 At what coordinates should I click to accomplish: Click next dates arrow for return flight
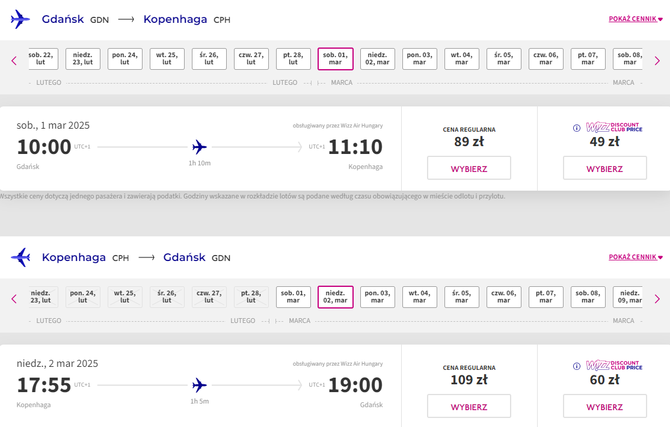[x=657, y=299]
